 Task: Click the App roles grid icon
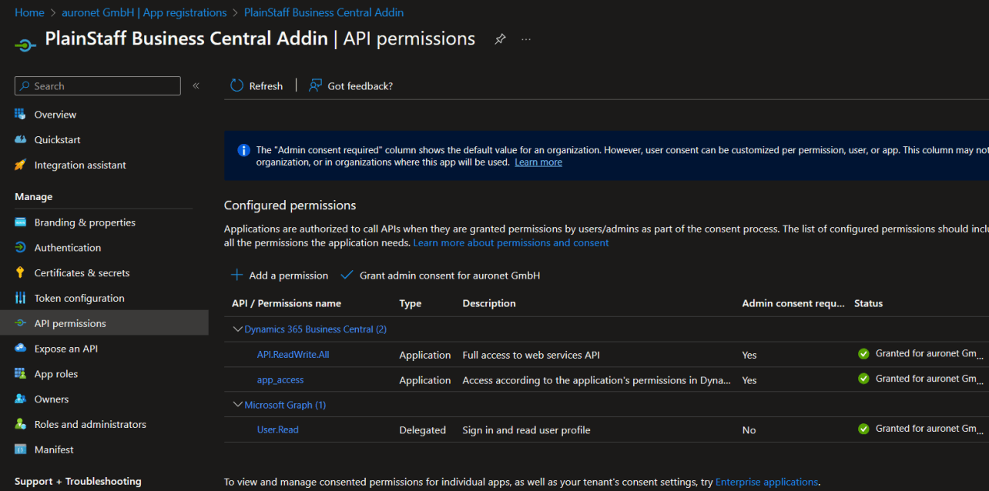click(20, 374)
